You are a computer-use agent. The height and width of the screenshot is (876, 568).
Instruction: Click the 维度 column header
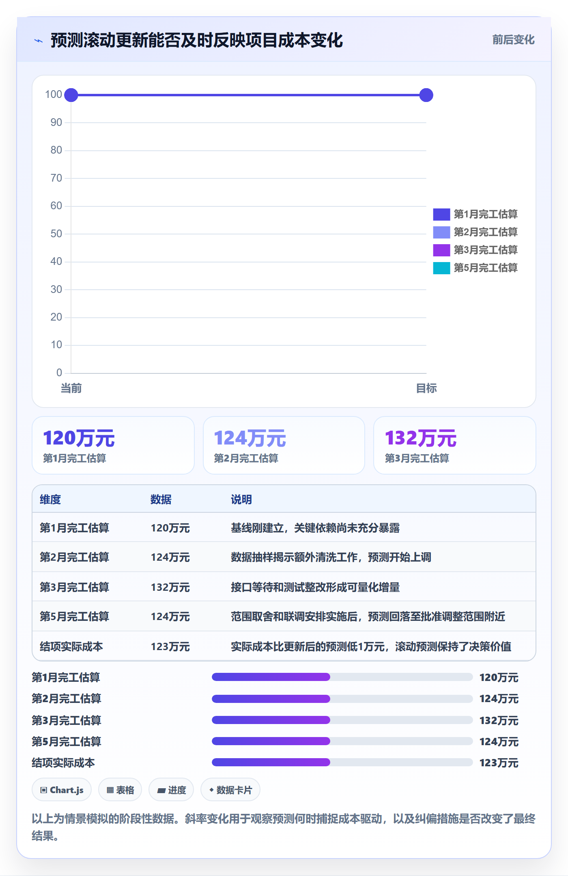coord(50,499)
